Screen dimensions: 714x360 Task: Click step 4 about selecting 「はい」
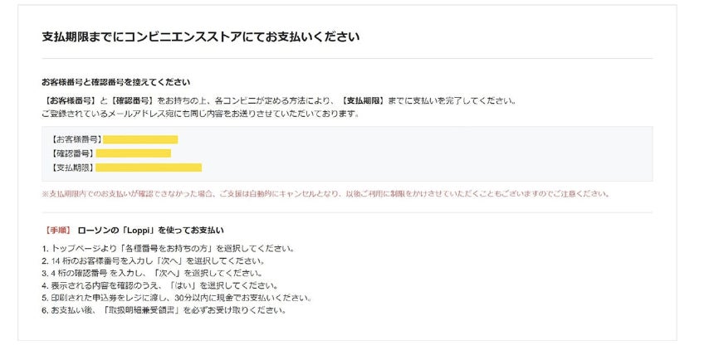pyautogui.click(x=159, y=285)
